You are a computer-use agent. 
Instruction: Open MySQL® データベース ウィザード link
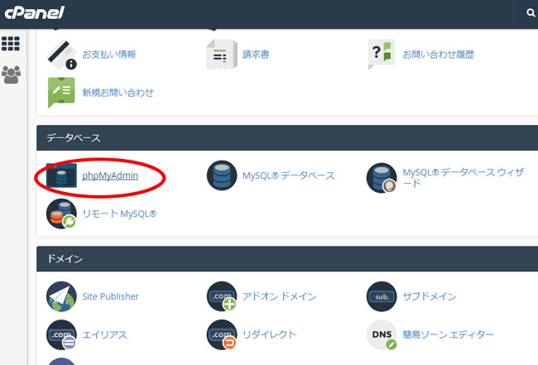(464, 178)
